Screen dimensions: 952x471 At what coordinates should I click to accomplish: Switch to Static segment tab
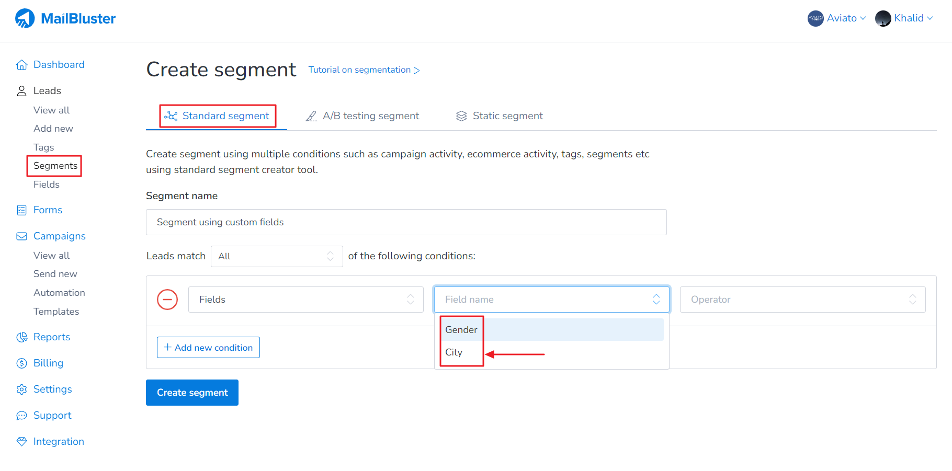(x=500, y=116)
